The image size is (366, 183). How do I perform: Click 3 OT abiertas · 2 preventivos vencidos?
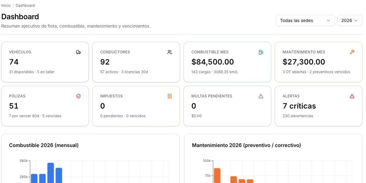[x=316, y=72]
